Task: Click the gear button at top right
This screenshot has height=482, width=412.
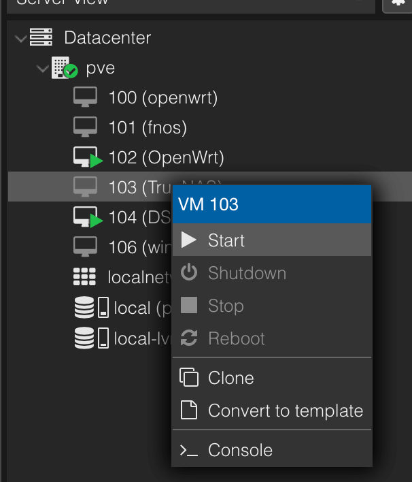Action: pos(397,3)
